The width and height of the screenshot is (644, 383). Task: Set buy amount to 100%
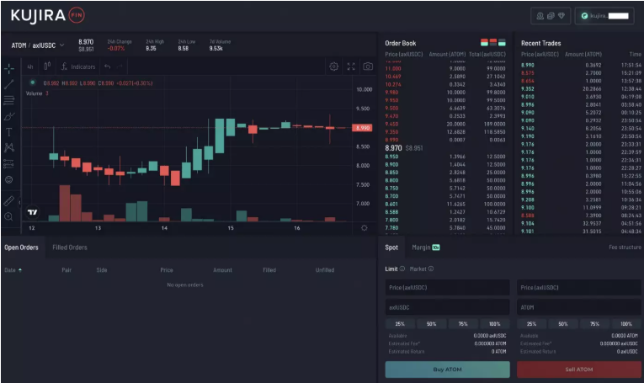494,324
